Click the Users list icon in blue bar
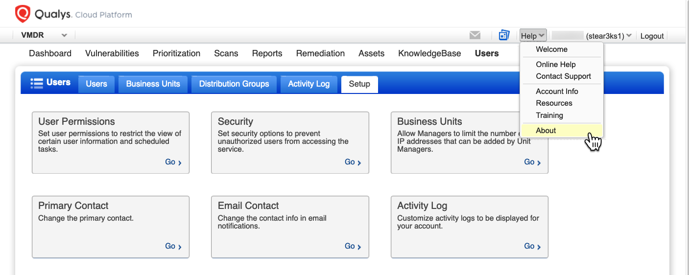 tap(37, 83)
